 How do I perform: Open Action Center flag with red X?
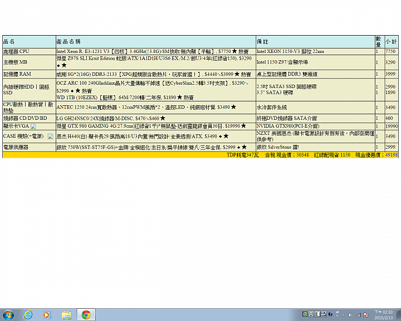point(366,315)
